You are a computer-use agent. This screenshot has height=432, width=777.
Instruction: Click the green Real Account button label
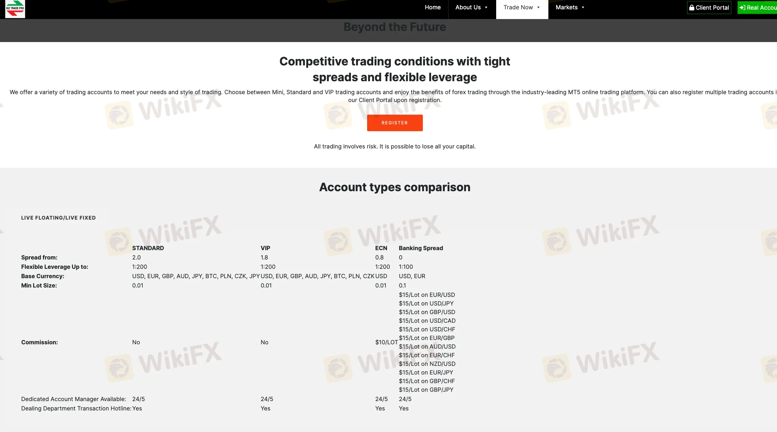[762, 8]
